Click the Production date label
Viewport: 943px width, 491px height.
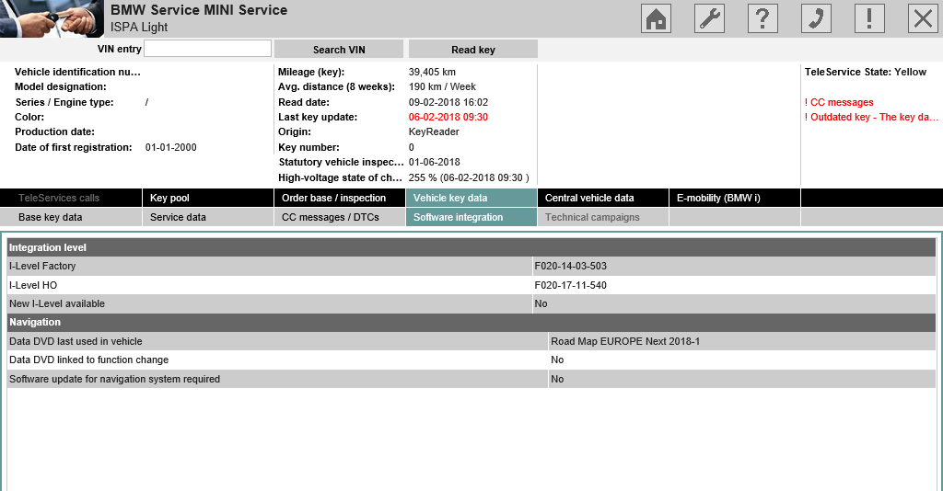[x=54, y=132]
